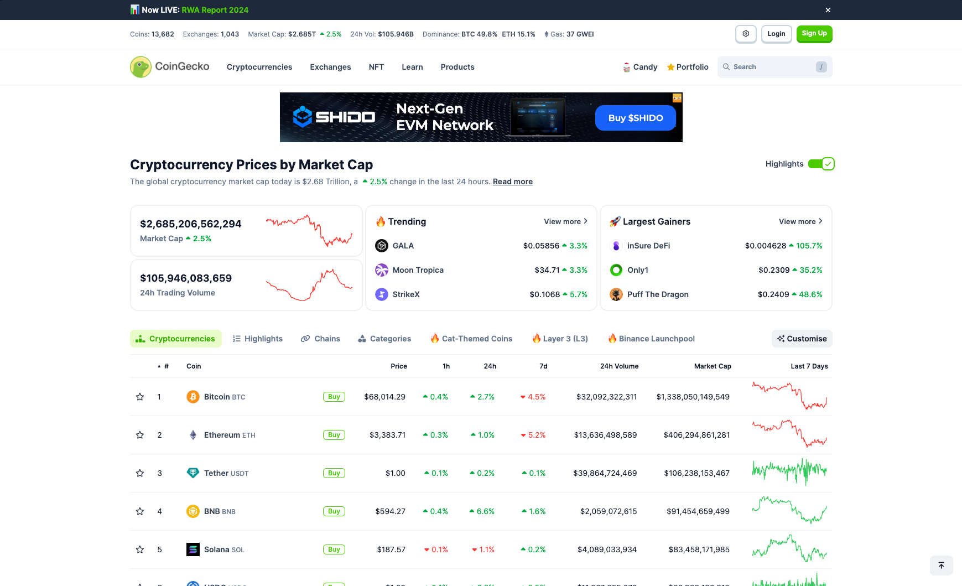Switch to the Highlights tab
The image size is (962, 586).
pyautogui.click(x=258, y=339)
